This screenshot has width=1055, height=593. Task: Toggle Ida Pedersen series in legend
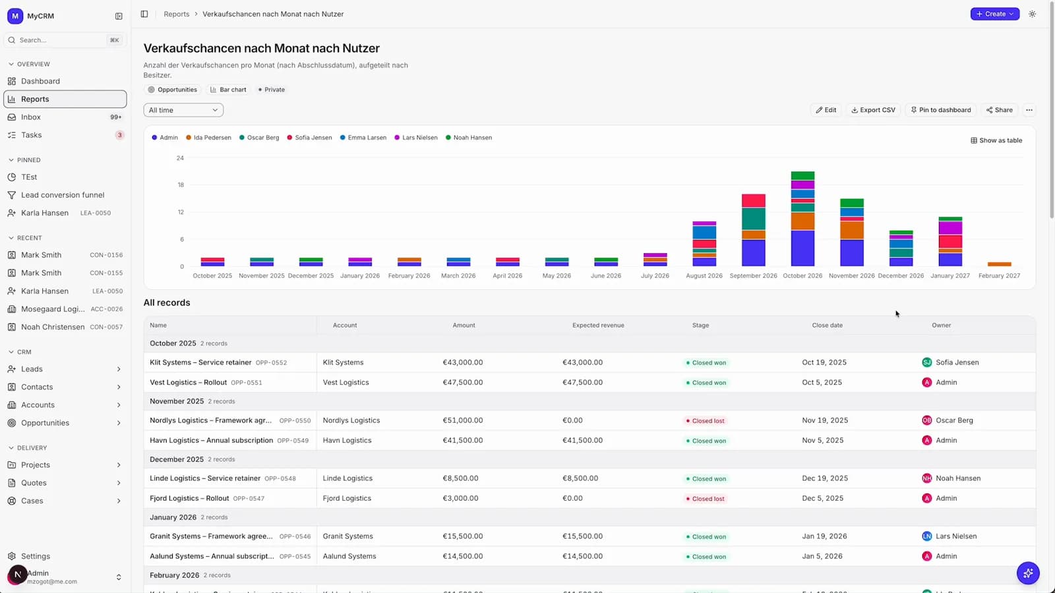point(208,138)
